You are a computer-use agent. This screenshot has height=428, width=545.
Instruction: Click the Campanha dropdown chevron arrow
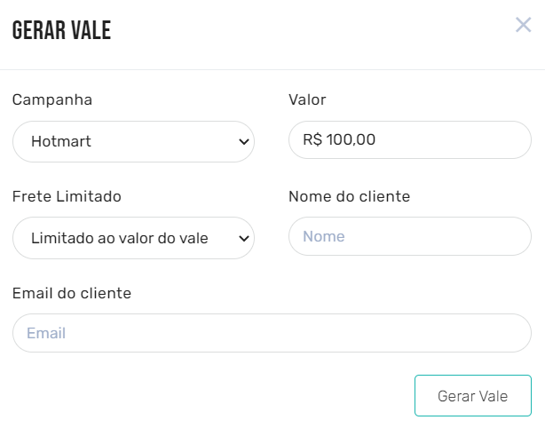point(243,141)
